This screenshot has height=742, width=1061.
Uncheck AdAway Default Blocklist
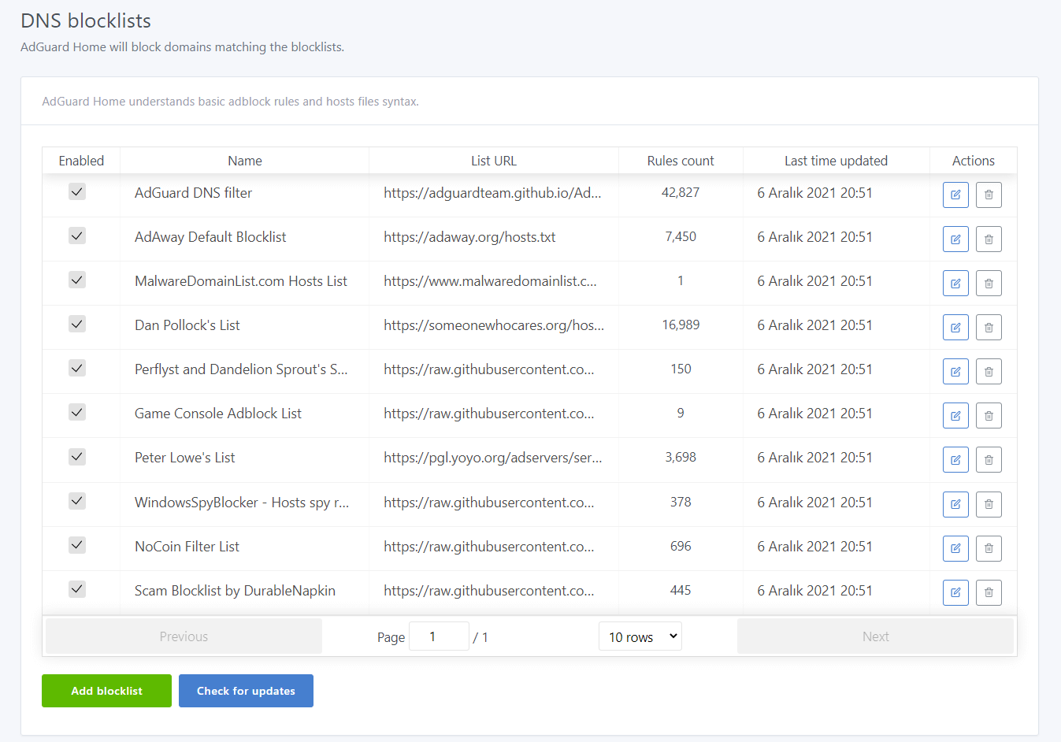coord(77,236)
